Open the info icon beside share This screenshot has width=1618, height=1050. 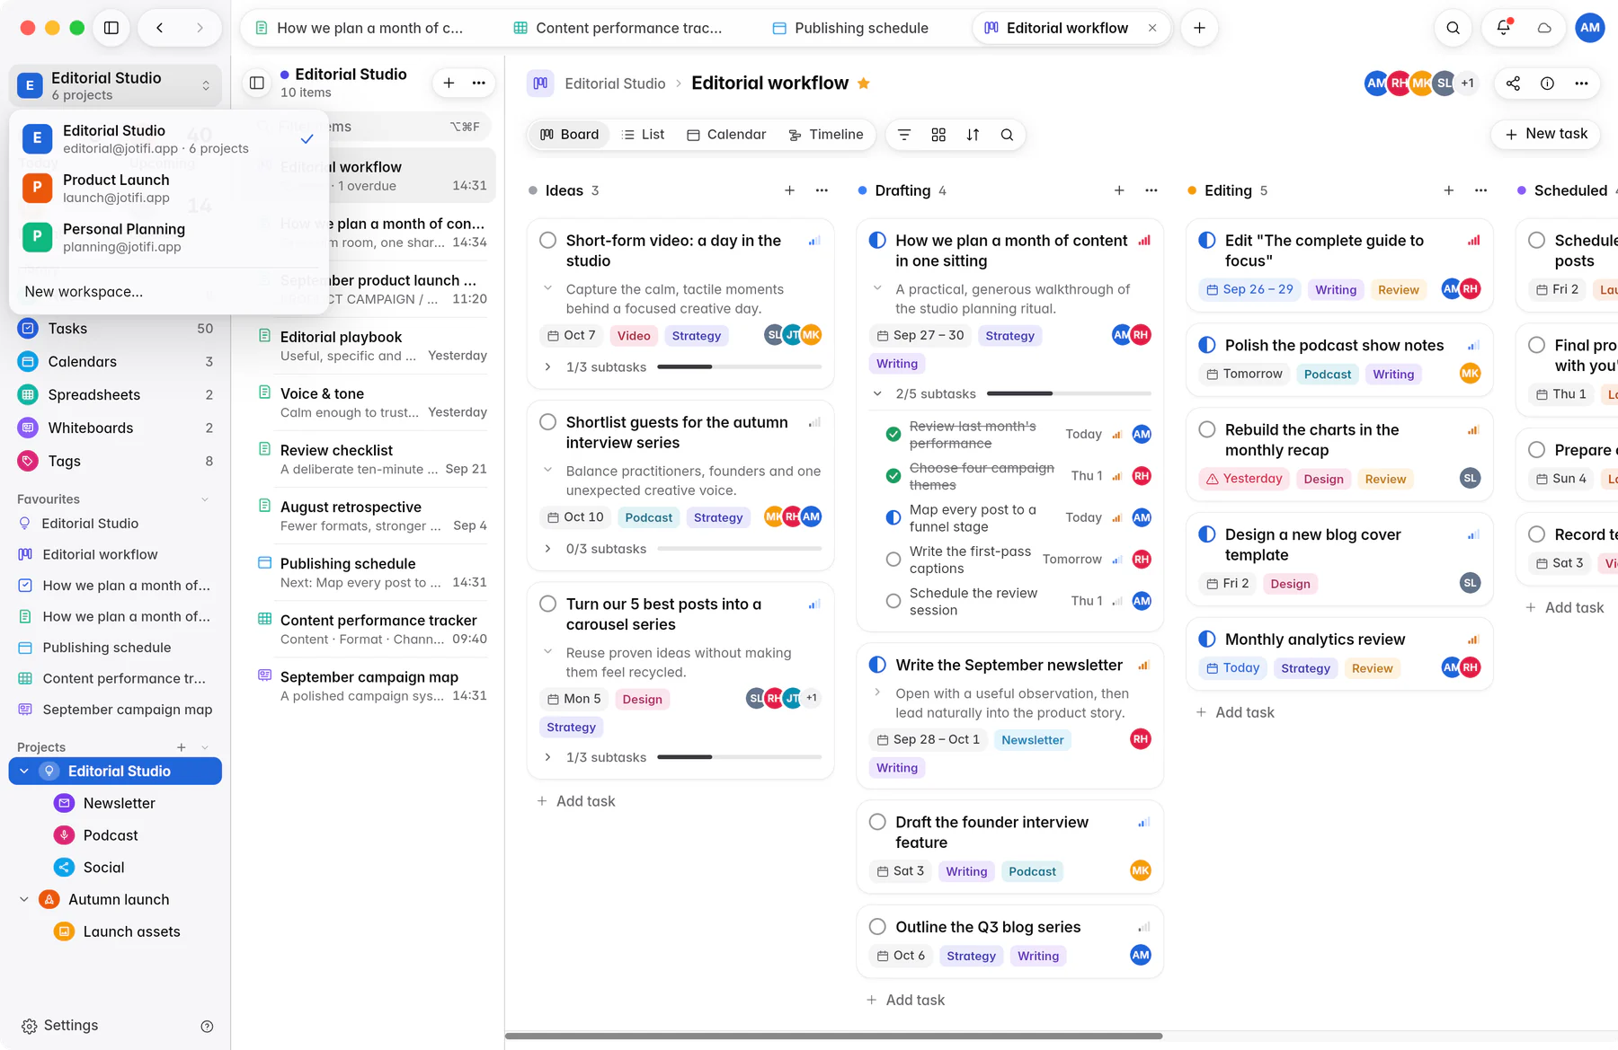(x=1547, y=84)
